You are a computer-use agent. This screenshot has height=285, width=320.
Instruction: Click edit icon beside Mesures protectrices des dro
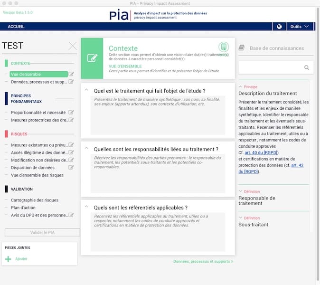click(x=71, y=120)
